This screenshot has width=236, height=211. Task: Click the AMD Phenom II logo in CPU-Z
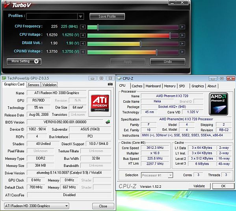pyautogui.click(x=218, y=104)
